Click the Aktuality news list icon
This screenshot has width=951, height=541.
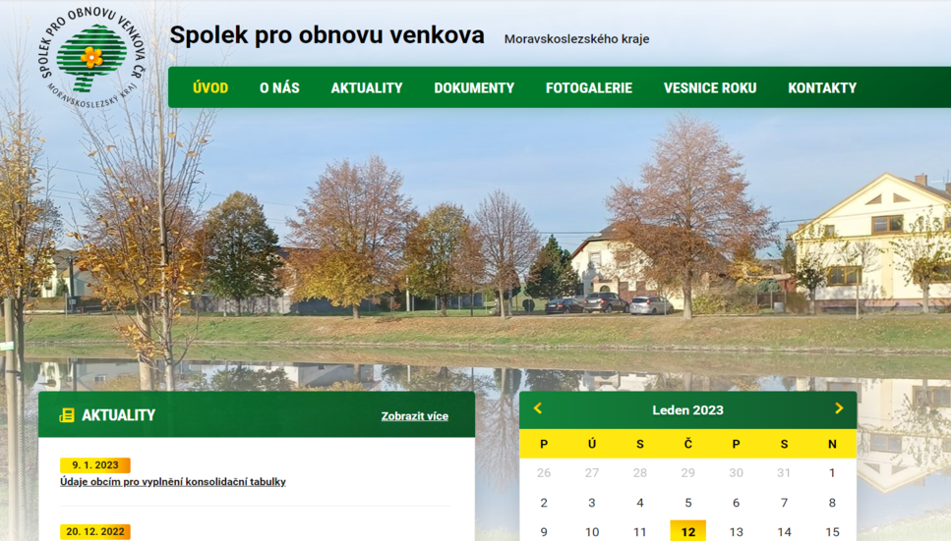click(67, 415)
